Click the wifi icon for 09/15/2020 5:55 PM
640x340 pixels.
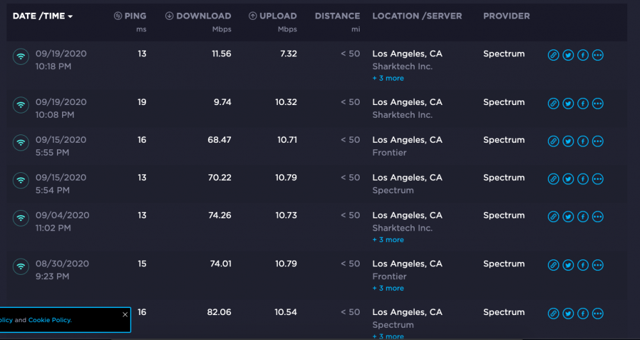(x=21, y=143)
